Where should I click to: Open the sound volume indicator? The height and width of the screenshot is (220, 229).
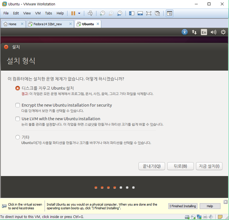[213, 32]
